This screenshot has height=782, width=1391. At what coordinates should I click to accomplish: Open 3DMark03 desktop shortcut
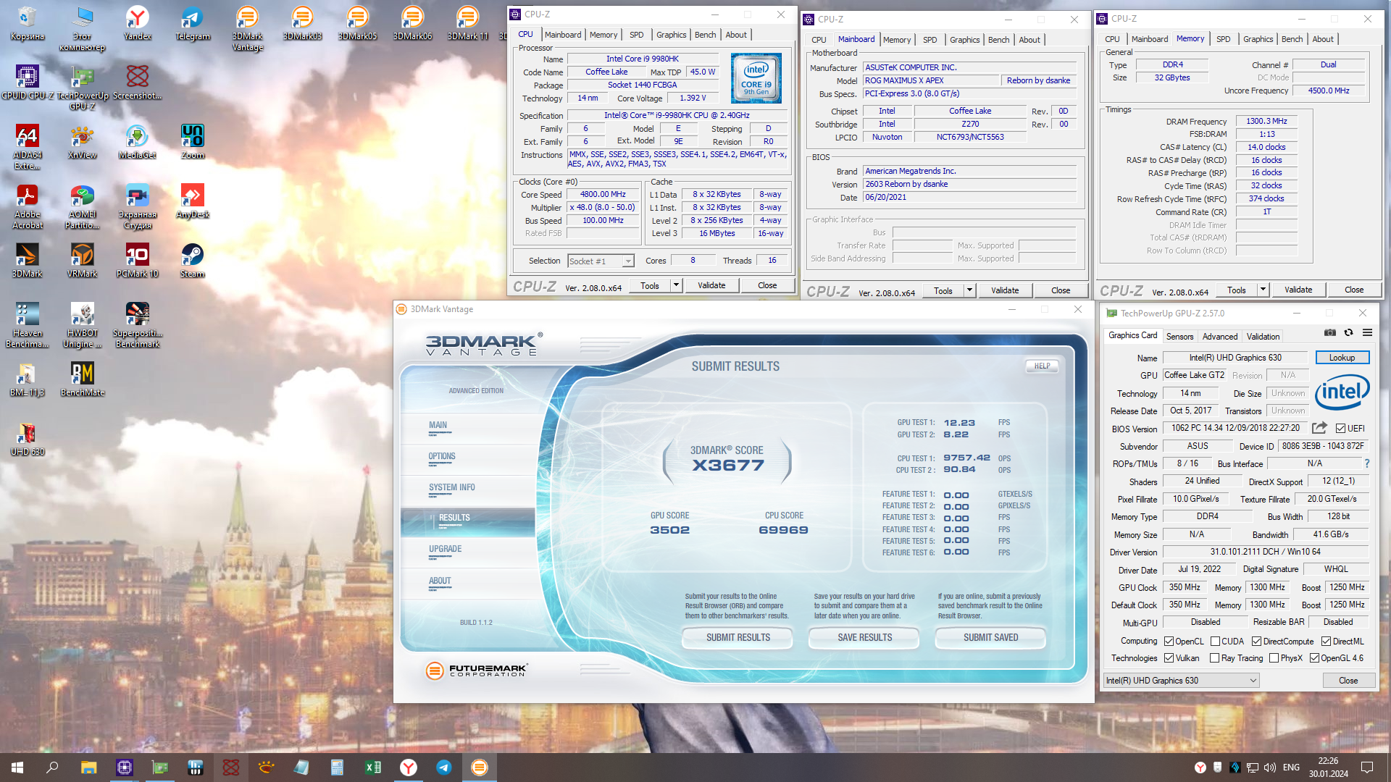pyautogui.click(x=303, y=23)
